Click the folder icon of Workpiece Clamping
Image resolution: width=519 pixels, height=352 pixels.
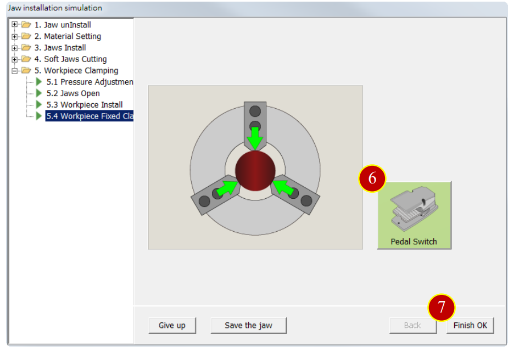click(x=26, y=70)
